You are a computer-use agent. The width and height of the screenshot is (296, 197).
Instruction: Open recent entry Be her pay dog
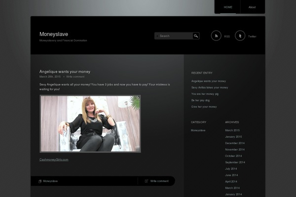pos(200,100)
